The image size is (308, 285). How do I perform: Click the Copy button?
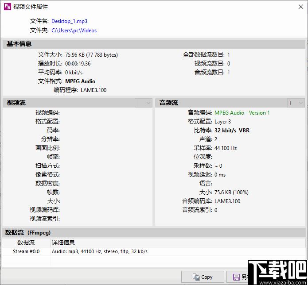(203, 277)
